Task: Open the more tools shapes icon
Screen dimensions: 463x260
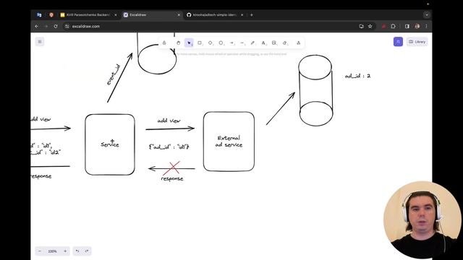Action: tap(299, 43)
